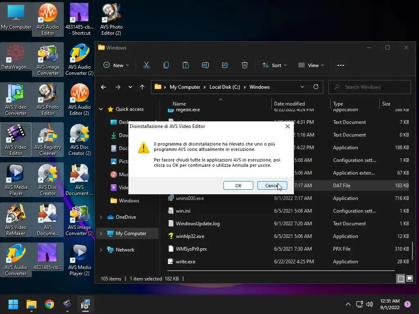419x314 pixels.
Task: Select AVS Media Player desktop icon
Action: [16, 180]
